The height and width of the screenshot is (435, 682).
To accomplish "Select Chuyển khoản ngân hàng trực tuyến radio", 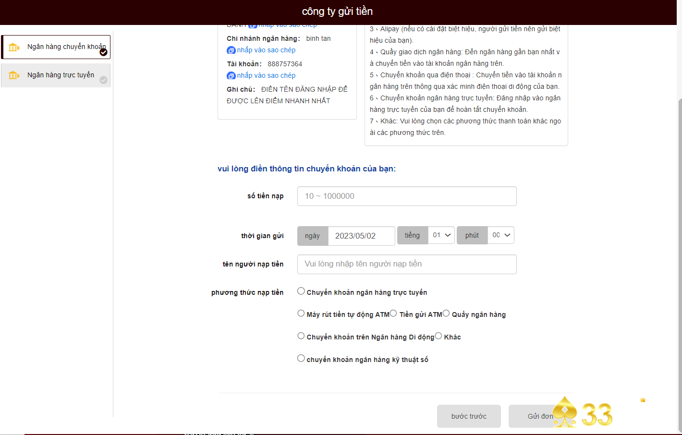I will point(301,291).
